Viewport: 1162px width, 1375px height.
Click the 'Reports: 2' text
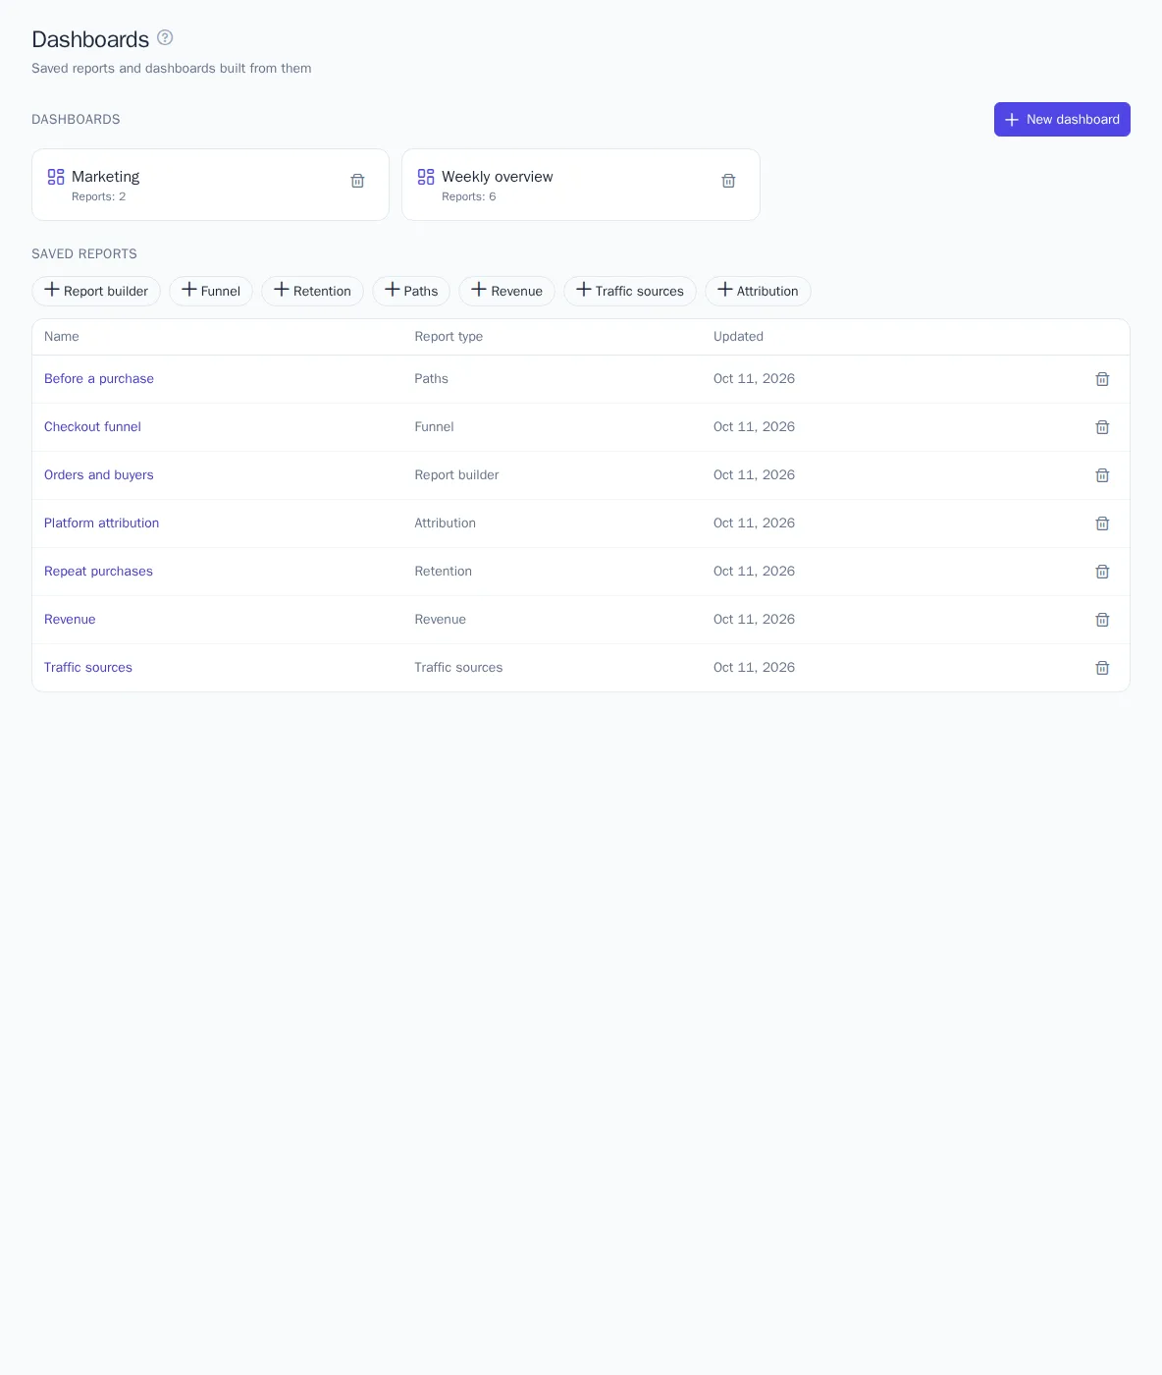point(98,197)
